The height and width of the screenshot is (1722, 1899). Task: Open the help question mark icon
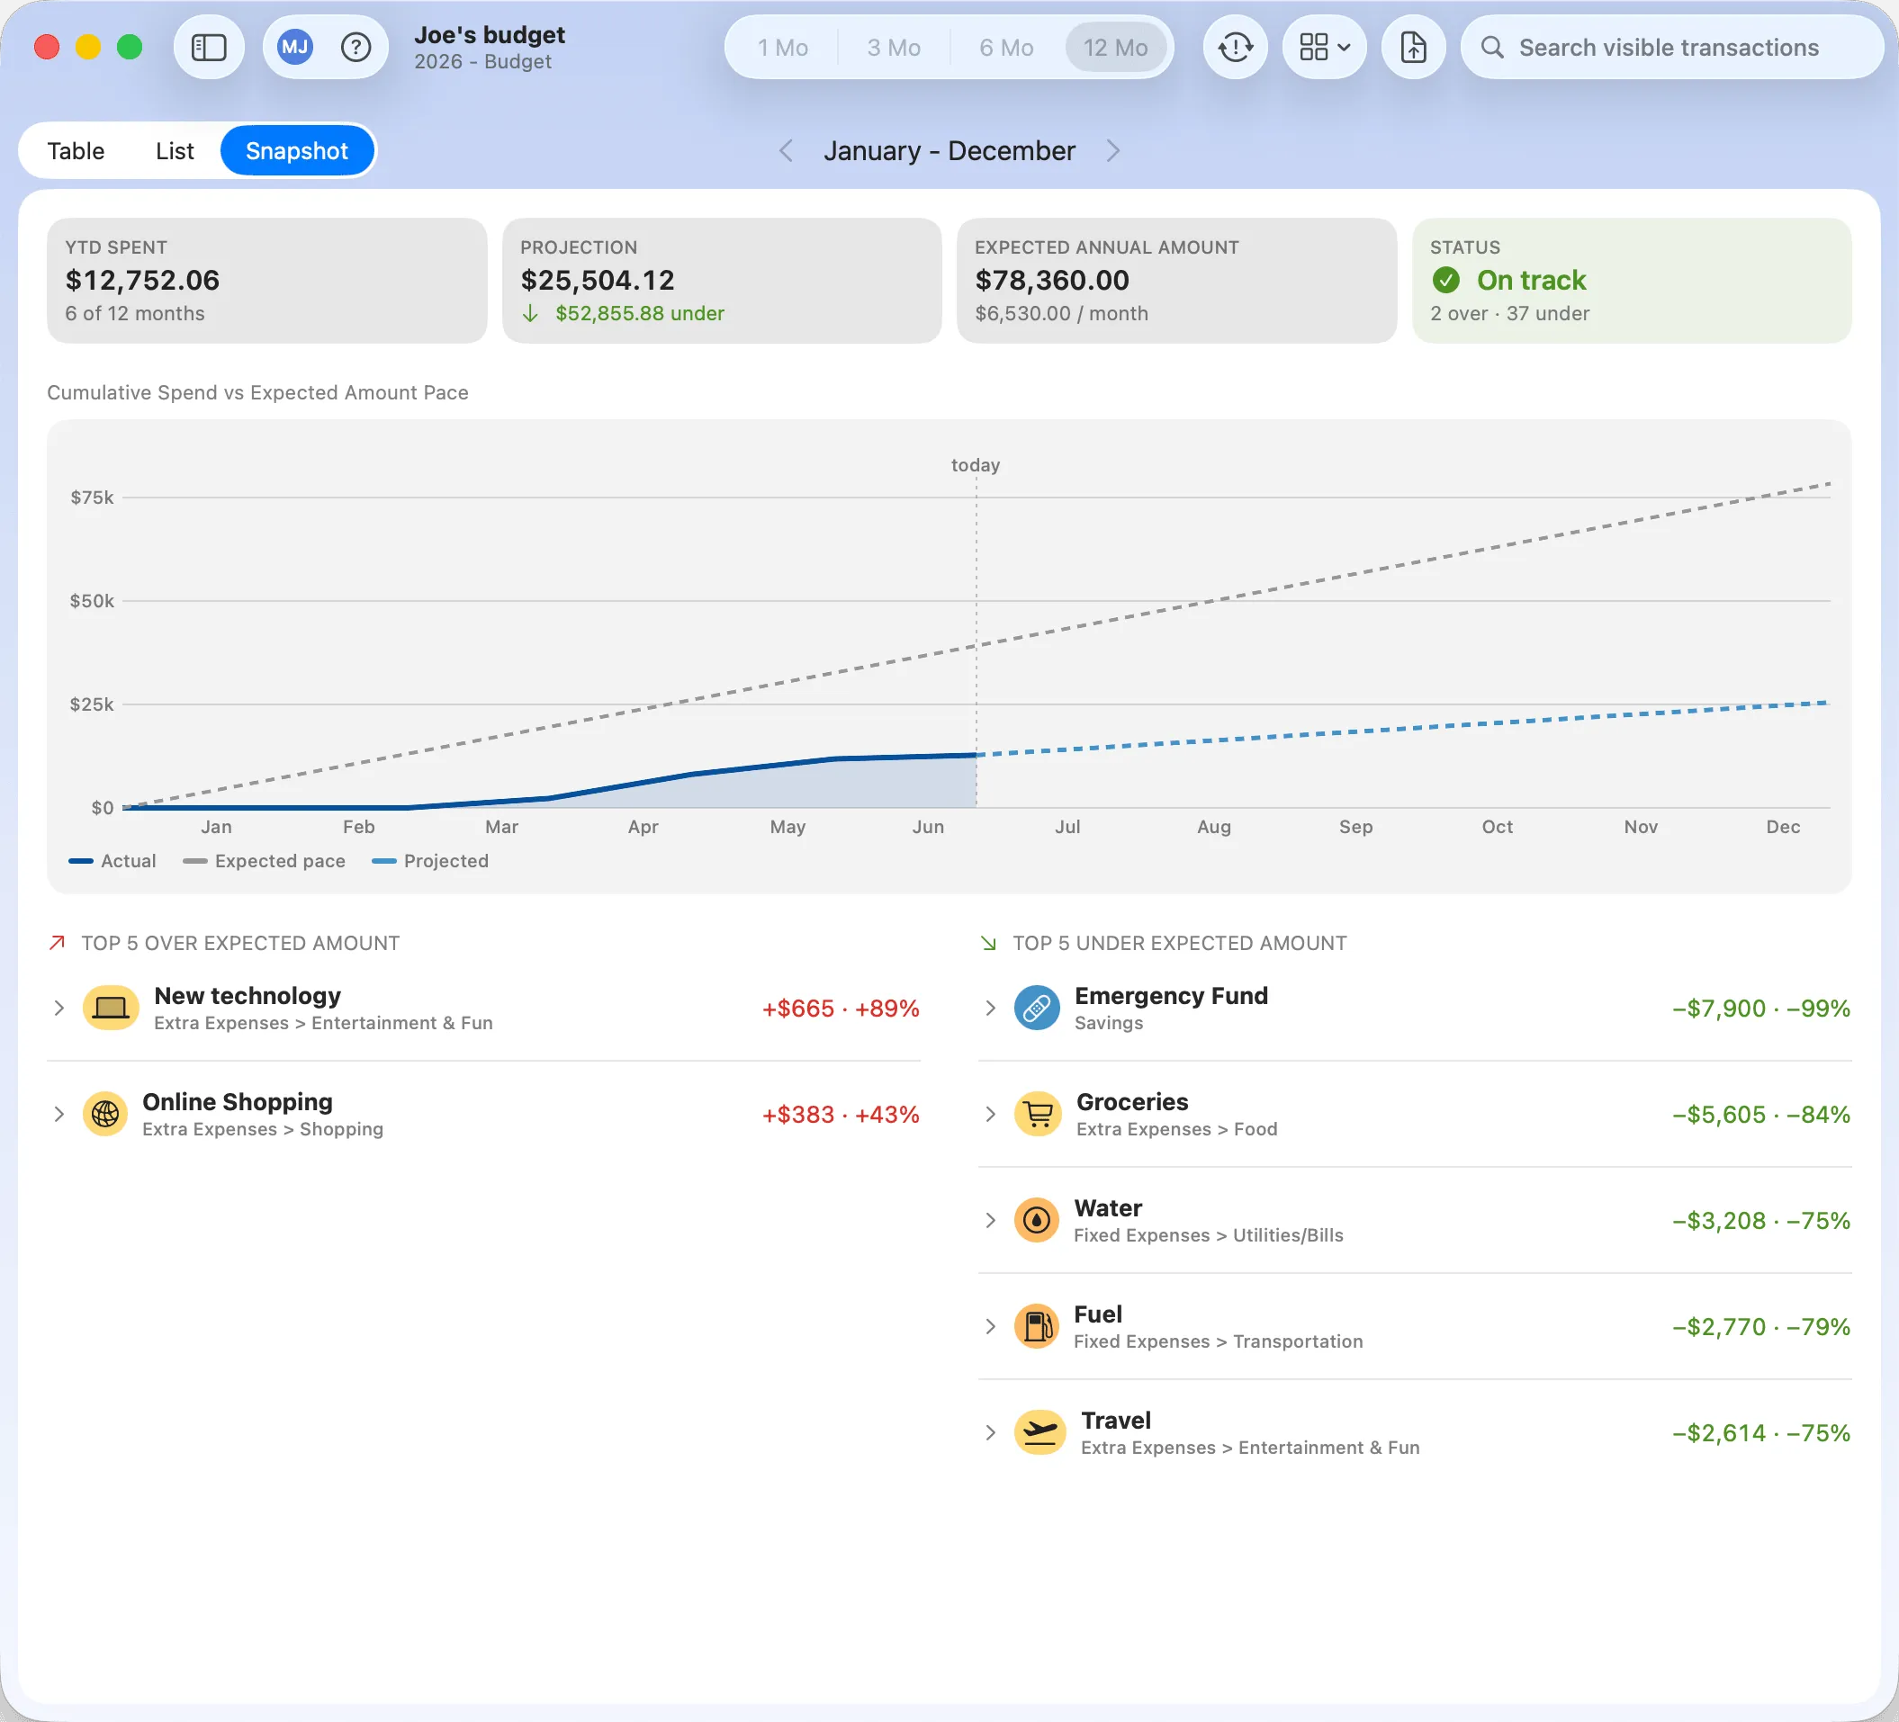356,47
